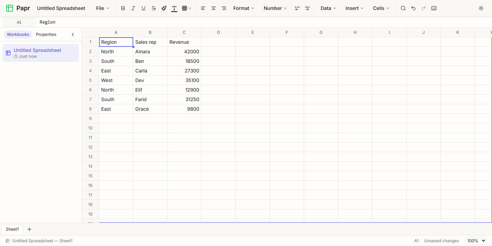The width and height of the screenshot is (492, 246).
Task: Undo the last action
Action: [413, 8]
